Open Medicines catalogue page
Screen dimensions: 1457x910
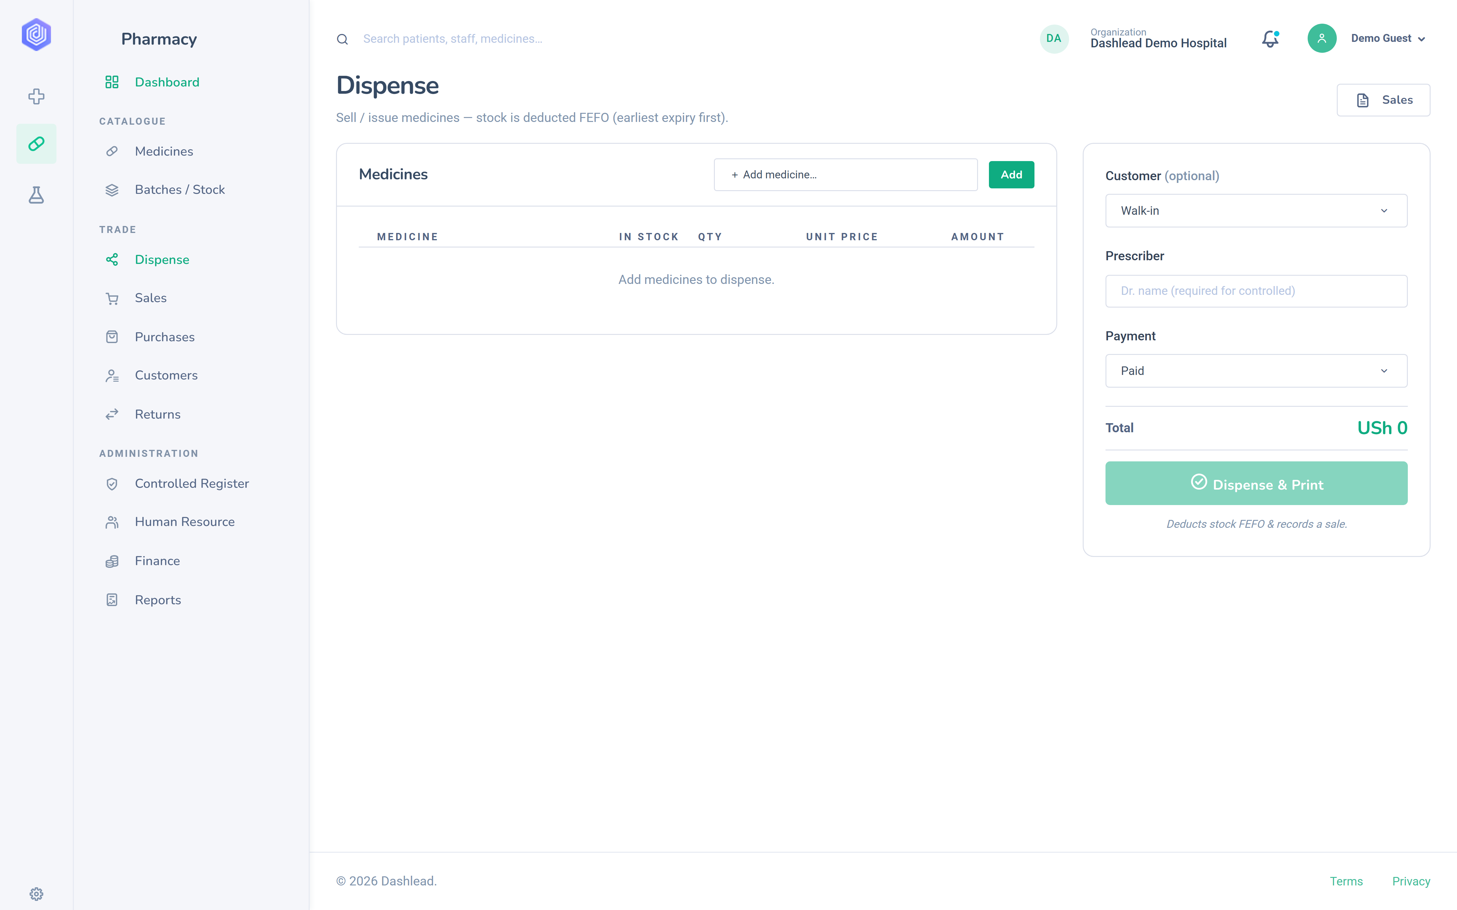coord(164,151)
